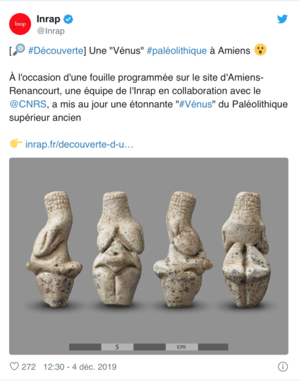Click the pointing hand emoji
This screenshot has height=381, width=300.
16,143
